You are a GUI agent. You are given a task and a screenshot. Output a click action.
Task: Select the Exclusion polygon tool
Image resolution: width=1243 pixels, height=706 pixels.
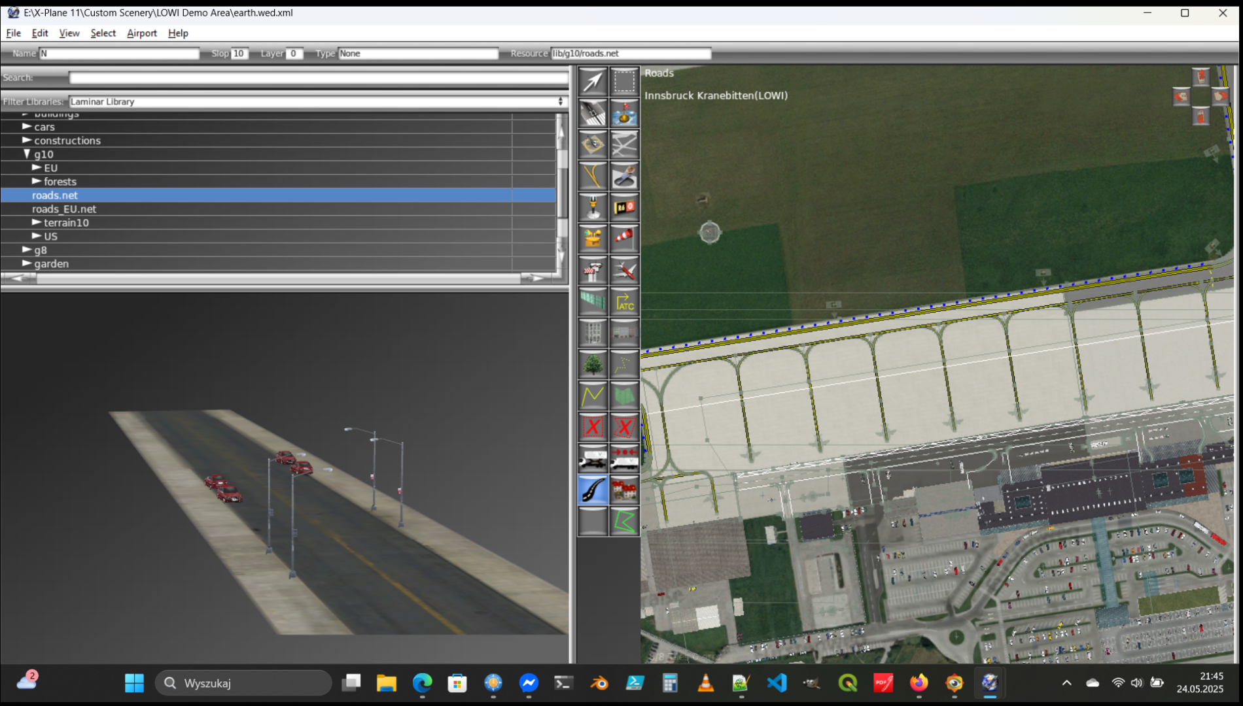tap(624, 427)
